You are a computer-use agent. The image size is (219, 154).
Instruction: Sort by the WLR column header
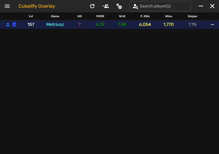point(122,16)
